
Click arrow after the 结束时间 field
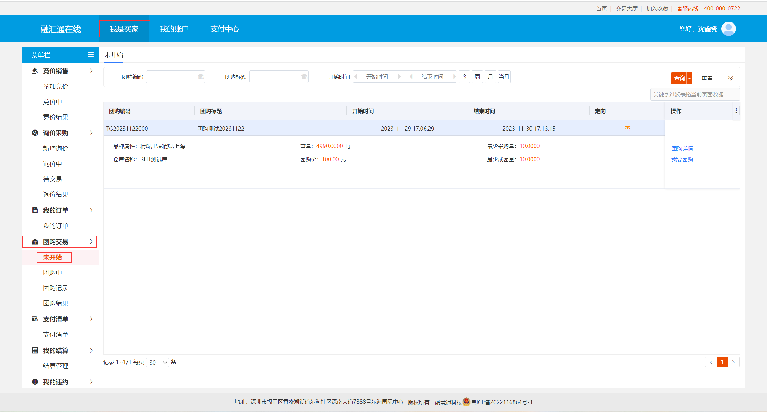tap(454, 77)
